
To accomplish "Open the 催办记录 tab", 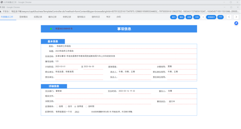I will pos(52,17).
